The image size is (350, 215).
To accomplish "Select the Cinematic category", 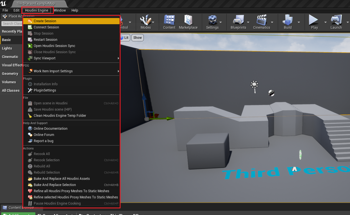I will [x=12, y=57].
